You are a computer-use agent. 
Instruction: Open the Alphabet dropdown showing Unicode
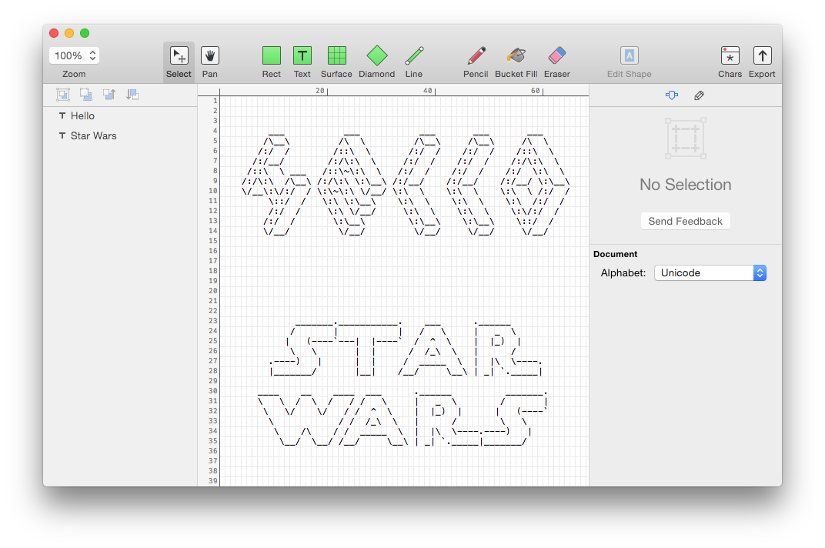pyautogui.click(x=710, y=273)
